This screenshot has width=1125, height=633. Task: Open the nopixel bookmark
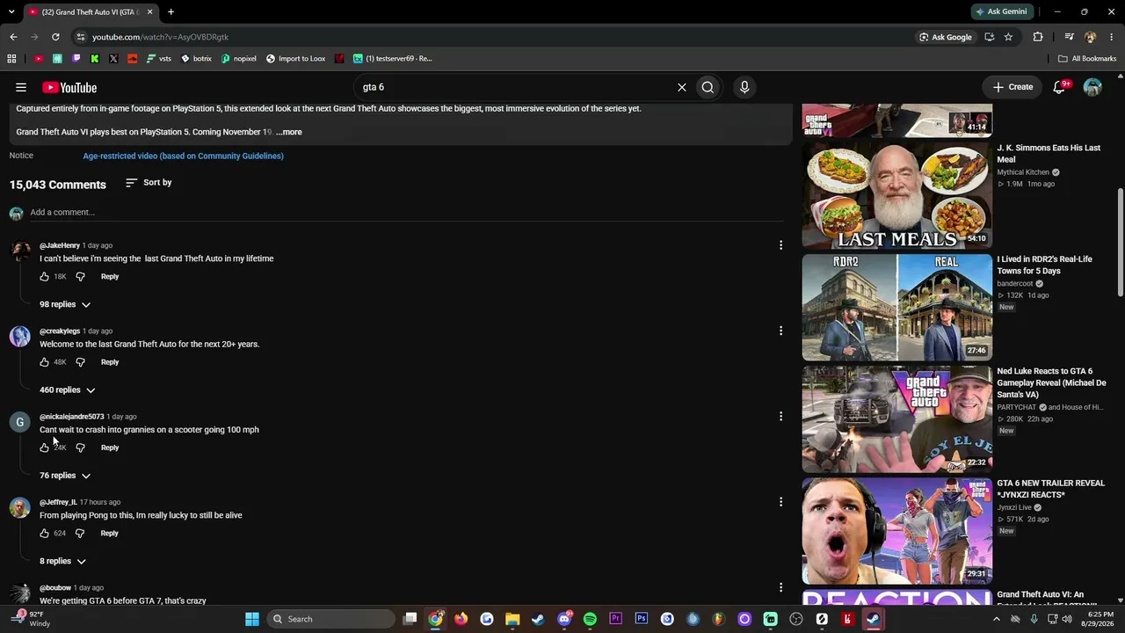click(239, 59)
